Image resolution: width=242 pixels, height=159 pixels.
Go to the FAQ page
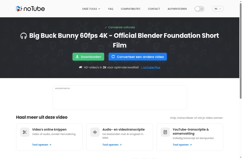111,9
